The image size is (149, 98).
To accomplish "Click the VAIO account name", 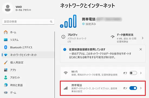I will pyautogui.click(x=19, y=7).
